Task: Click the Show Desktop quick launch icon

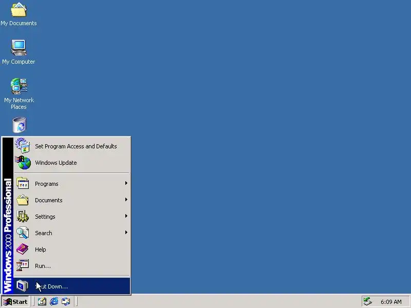Action: point(42,302)
